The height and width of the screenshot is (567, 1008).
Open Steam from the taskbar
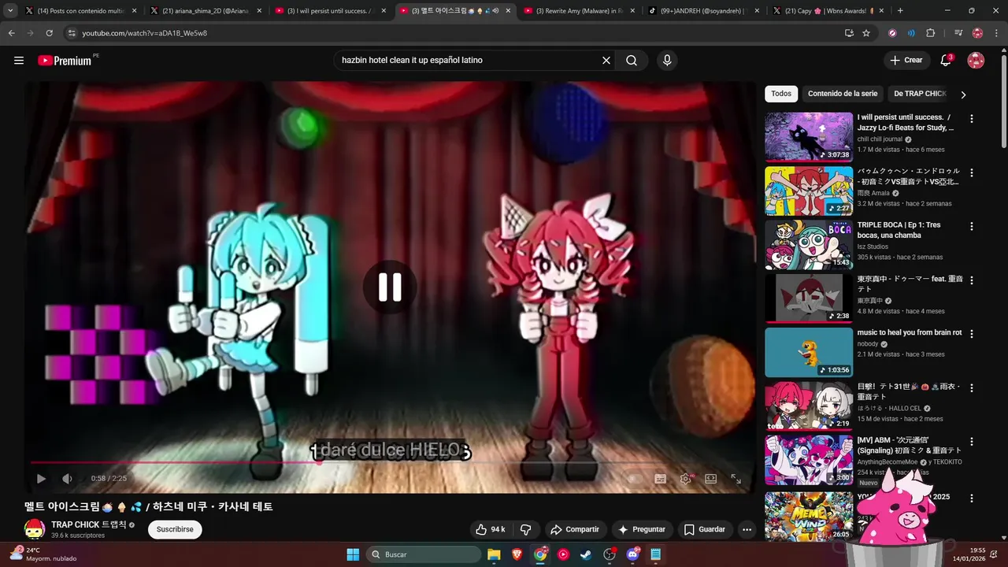[x=586, y=554]
